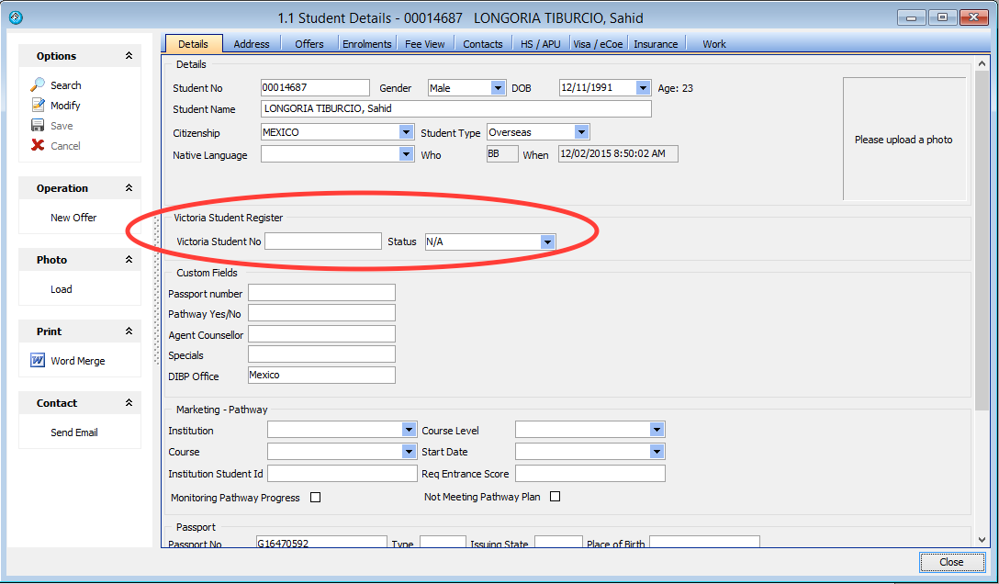
Task: Click the Save floppy disk icon
Action: pyautogui.click(x=38, y=125)
